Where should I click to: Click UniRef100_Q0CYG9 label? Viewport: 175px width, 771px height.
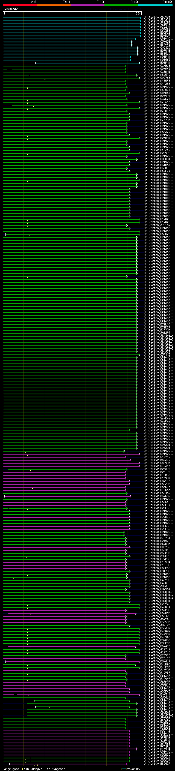[x=157, y=547]
